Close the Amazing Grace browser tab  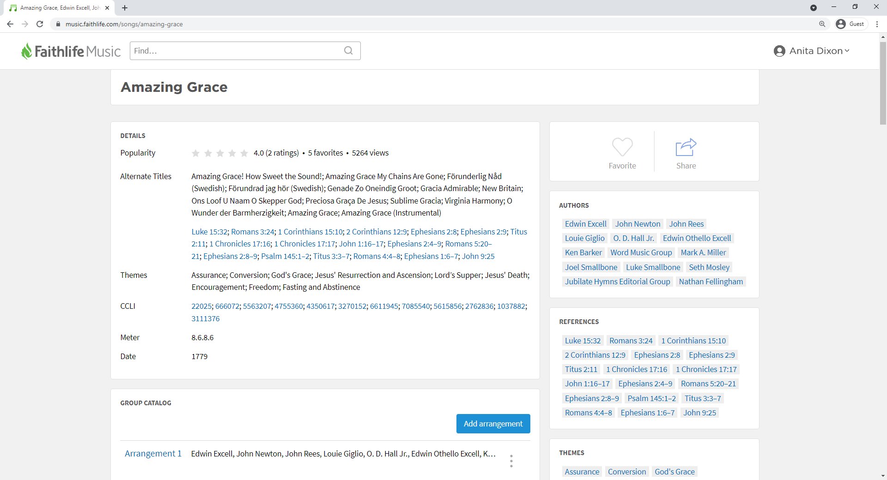(x=107, y=8)
